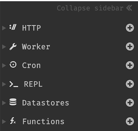Image resolution: width=138 pixels, height=131 pixels.
Task: Expand the REPL section triangle
Action: 4,84
